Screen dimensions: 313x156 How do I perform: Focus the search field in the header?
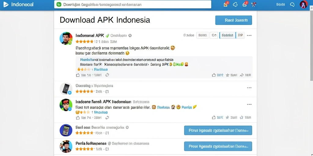coord(133,4)
